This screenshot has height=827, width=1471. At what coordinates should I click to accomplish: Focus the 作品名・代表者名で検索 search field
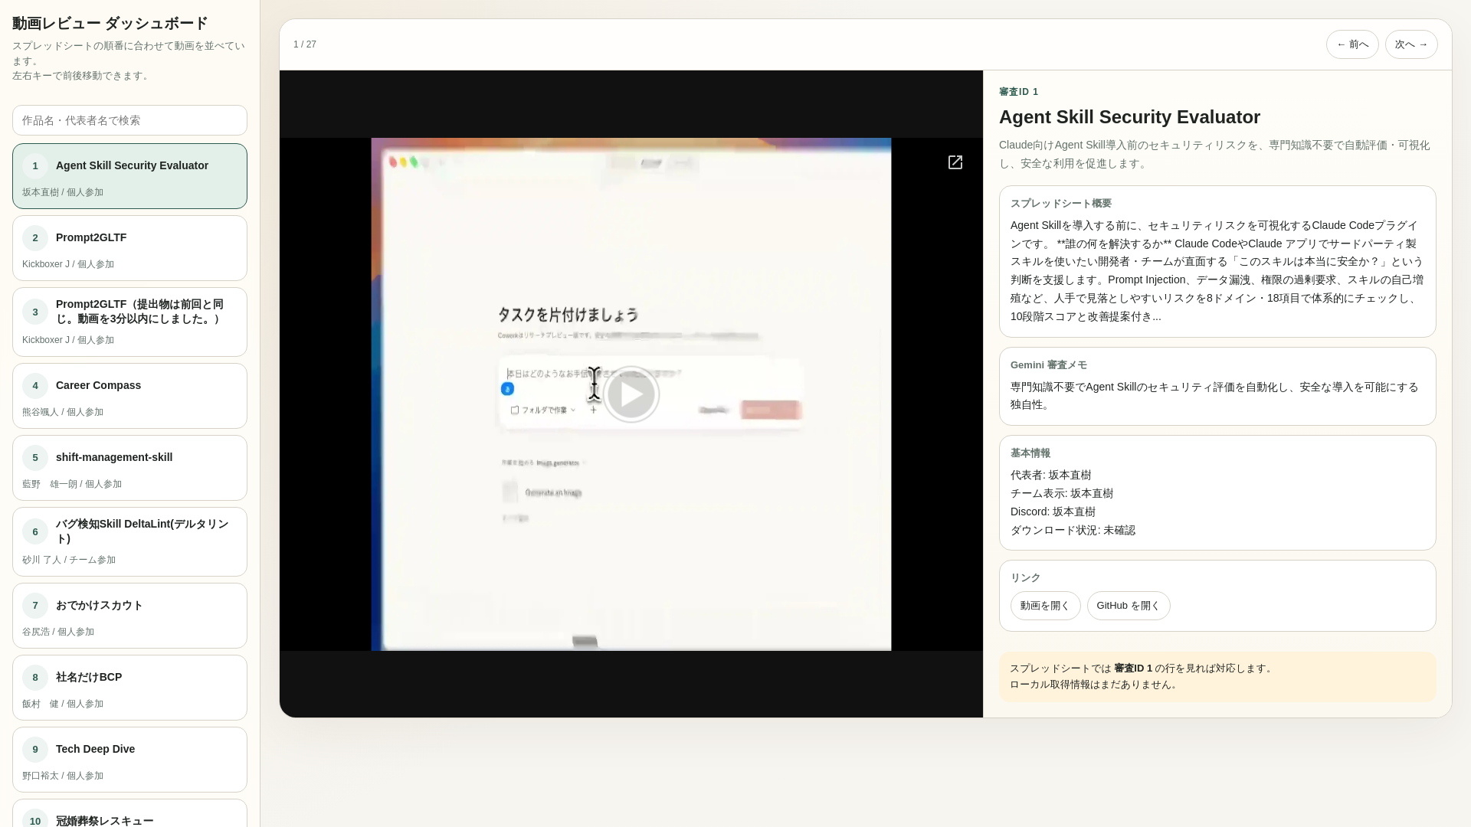(x=129, y=120)
